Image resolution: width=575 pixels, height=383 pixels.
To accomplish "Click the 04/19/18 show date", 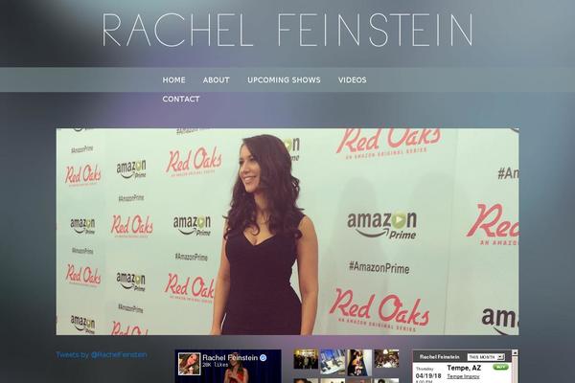I will tap(428, 376).
